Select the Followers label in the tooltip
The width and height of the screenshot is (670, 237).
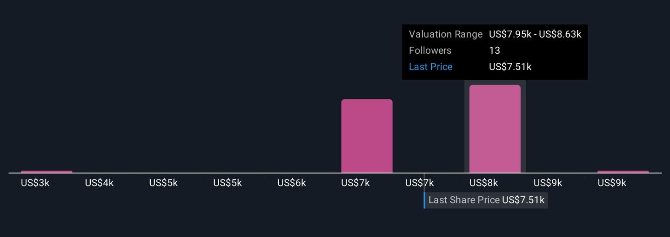click(x=430, y=51)
